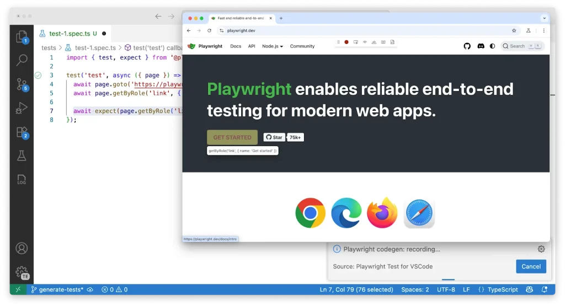Open the Run and Debug view
Viewport: 565px width, 307px height.
pyautogui.click(x=22, y=108)
